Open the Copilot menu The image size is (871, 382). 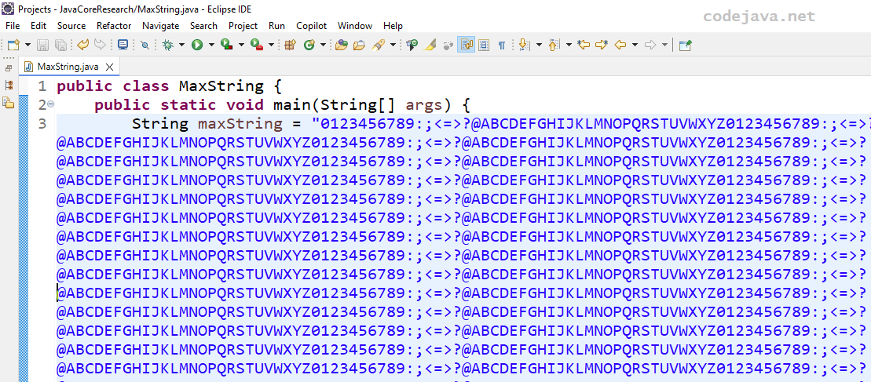[312, 26]
